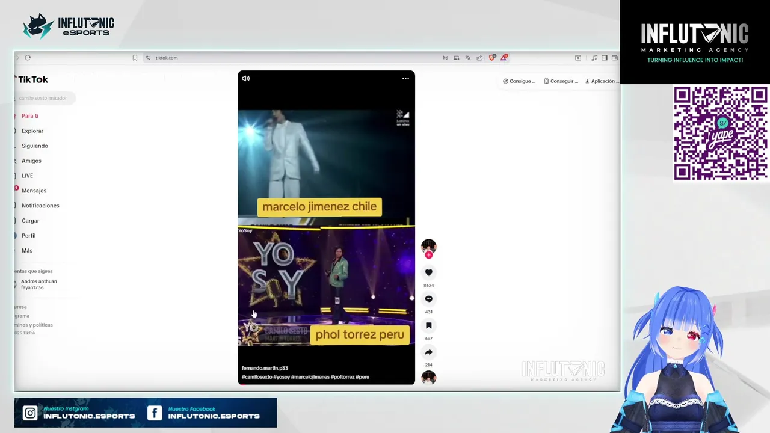This screenshot has width=770, height=433.
Task: Click the bookmark icon in the address bar
Action: click(135, 58)
